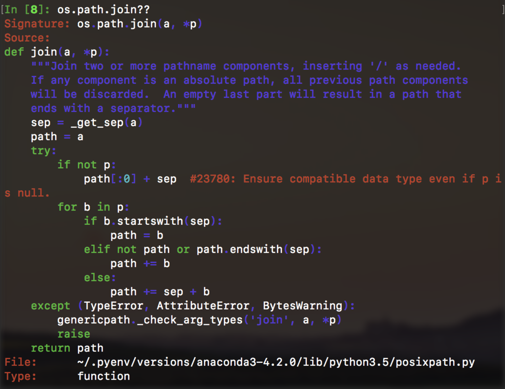The image size is (505, 389).
Task: Click the line "elif not path or path.endswith(sep):"
Action: (203, 249)
